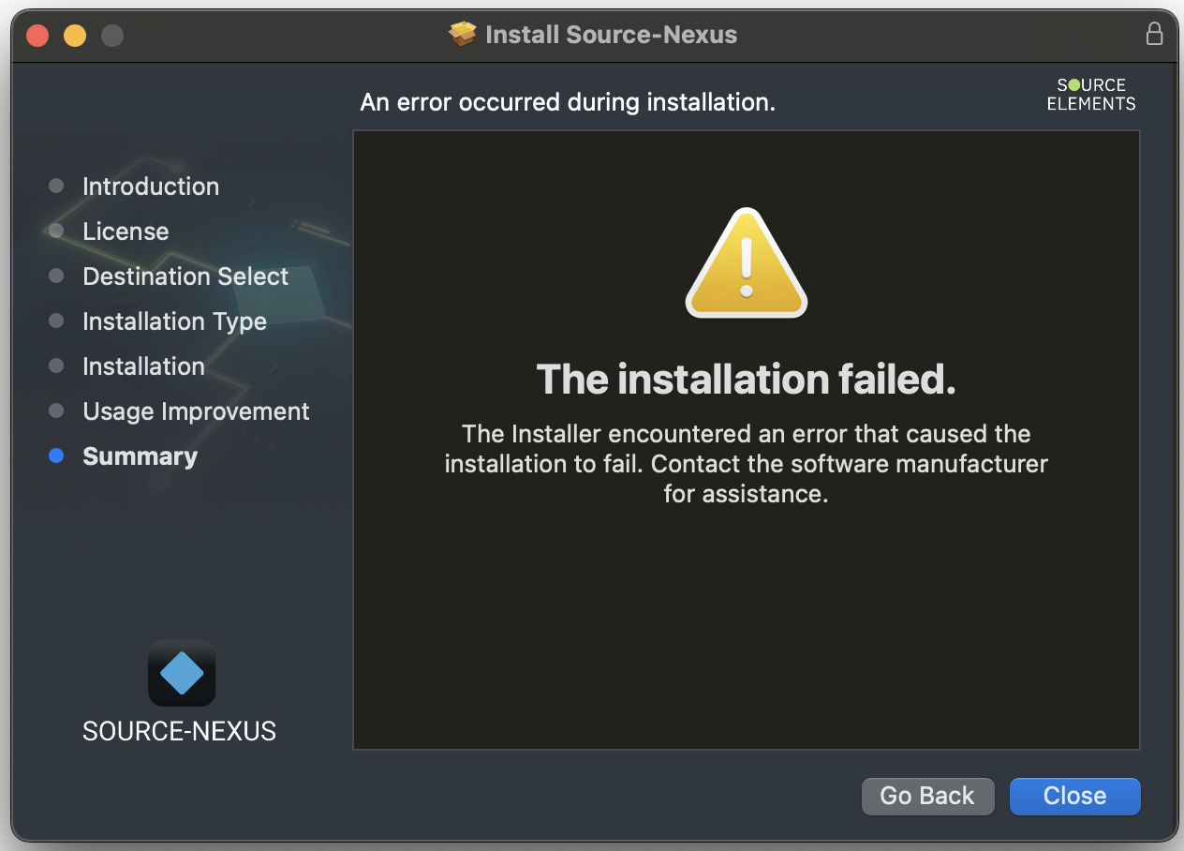Select the License step
This screenshot has height=851, width=1184.
click(126, 231)
